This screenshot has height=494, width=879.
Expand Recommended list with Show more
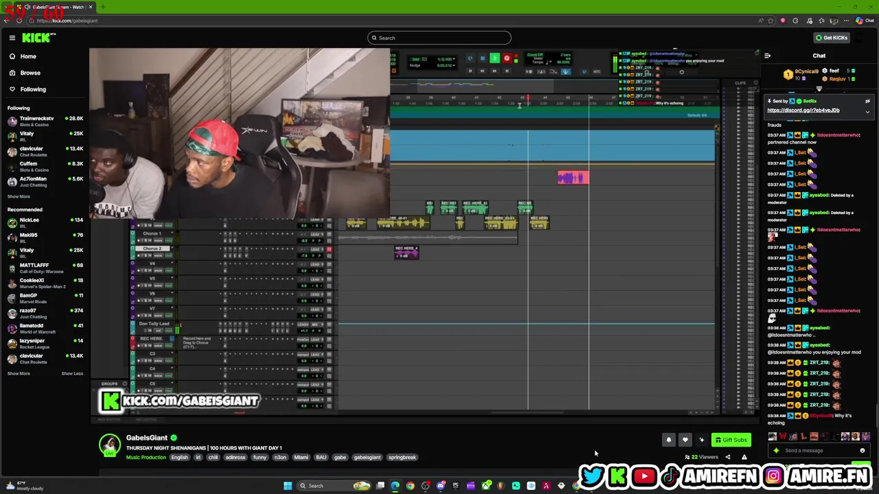[x=19, y=373]
